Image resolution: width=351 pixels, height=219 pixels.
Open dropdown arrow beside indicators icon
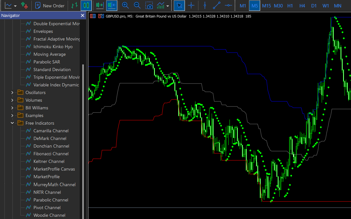tap(168, 6)
